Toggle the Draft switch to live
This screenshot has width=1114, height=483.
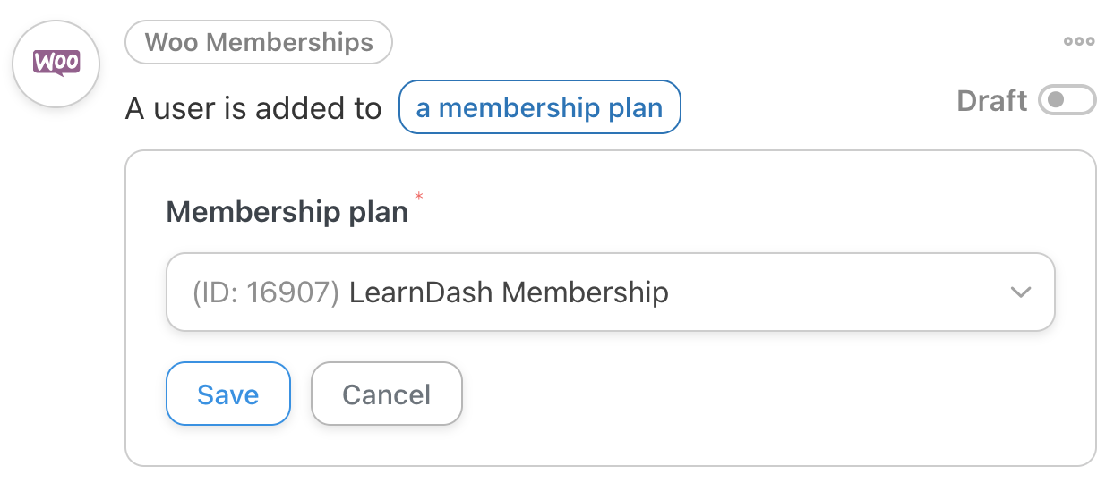[1067, 100]
